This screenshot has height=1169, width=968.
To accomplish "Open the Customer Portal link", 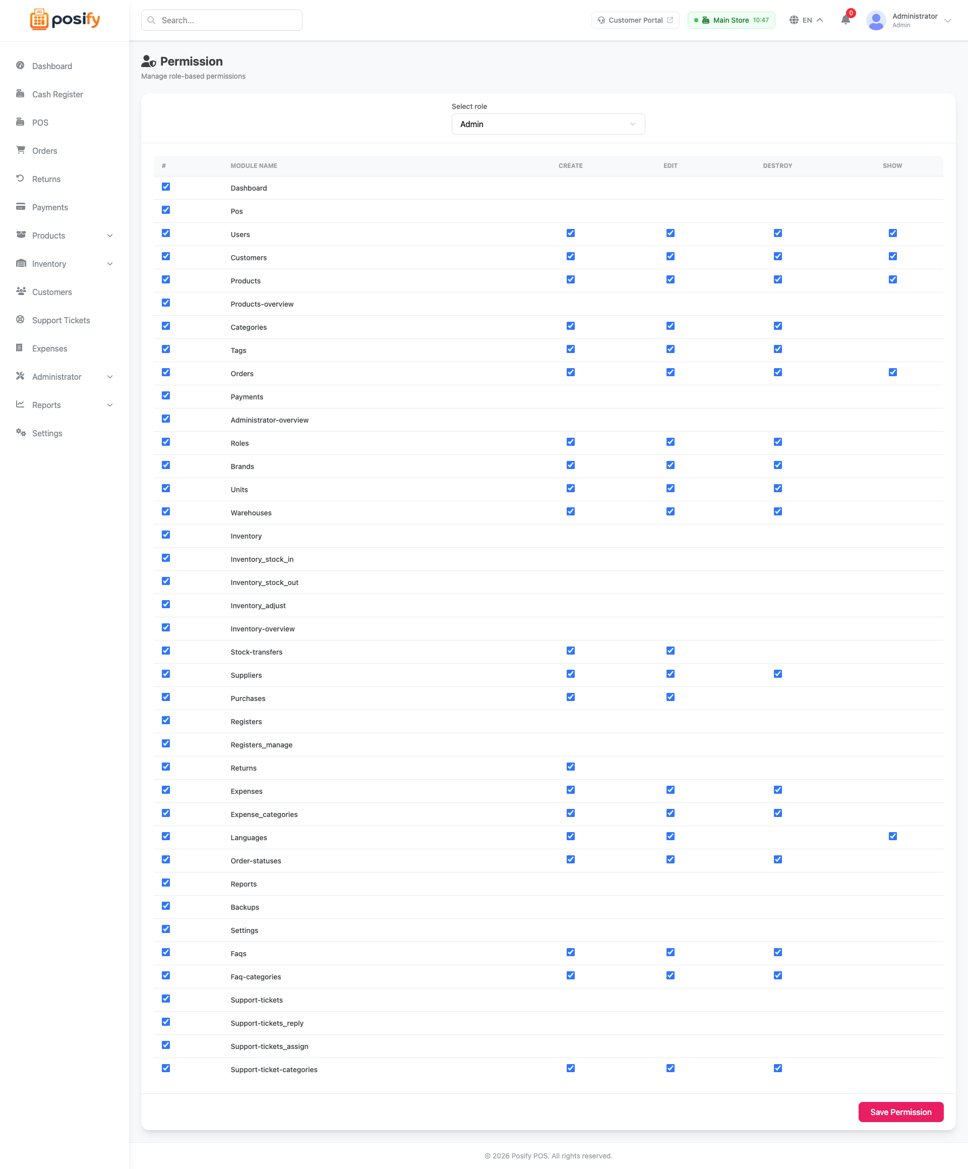I will click(635, 20).
